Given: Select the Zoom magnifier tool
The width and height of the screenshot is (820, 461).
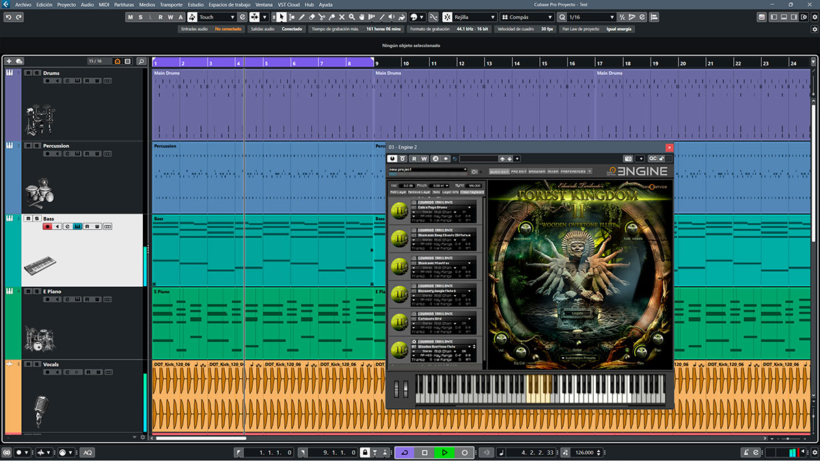Looking at the screenshot, I should tap(351, 17).
